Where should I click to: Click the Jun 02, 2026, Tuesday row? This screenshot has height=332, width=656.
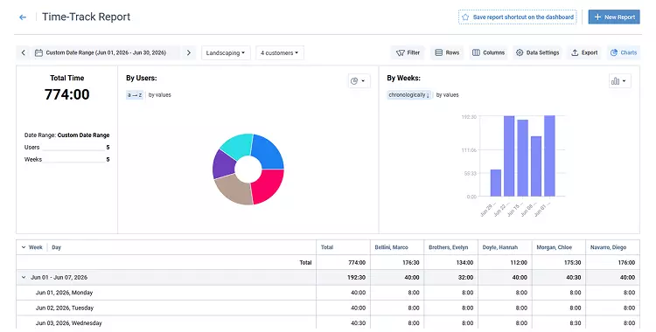(x=328, y=308)
